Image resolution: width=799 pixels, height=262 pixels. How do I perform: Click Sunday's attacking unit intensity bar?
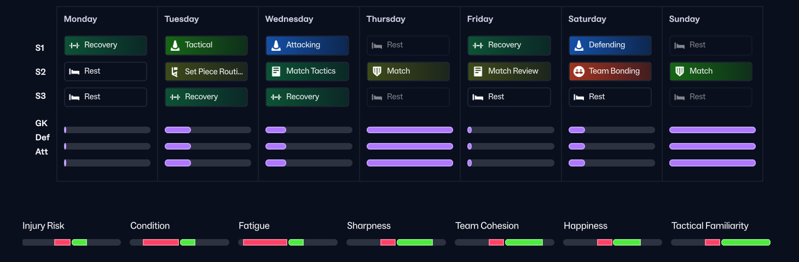point(712,163)
